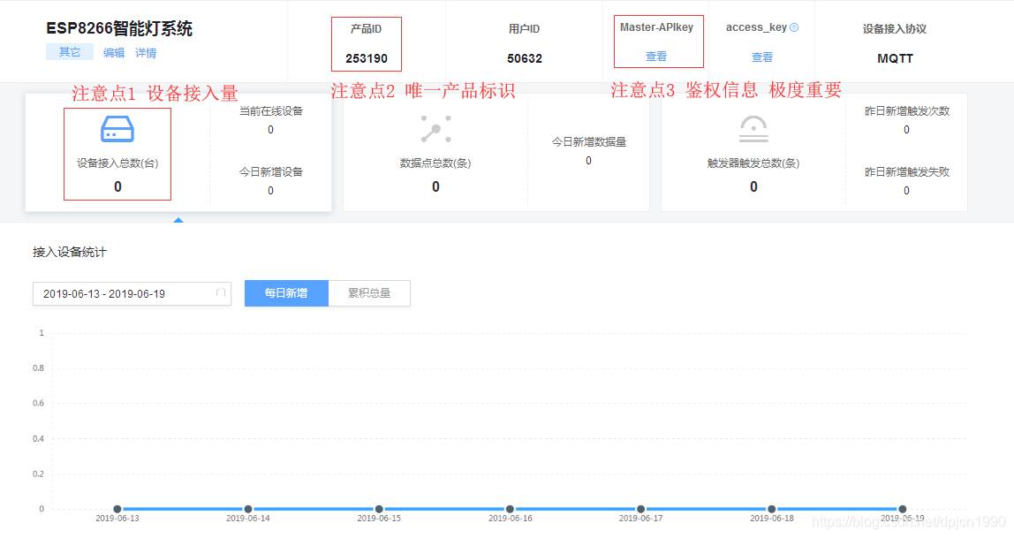
Task: Click the 设备接入协议 header label
Action: point(895,28)
